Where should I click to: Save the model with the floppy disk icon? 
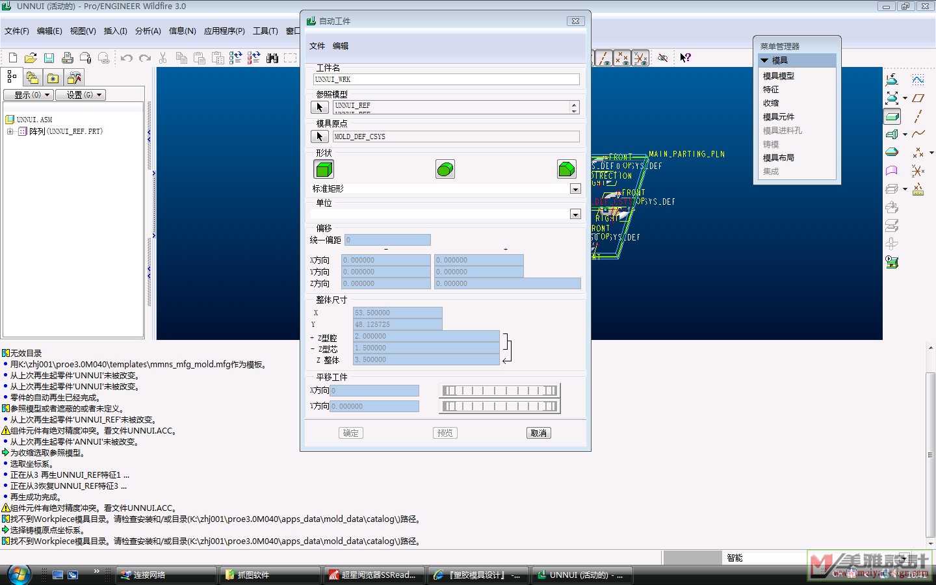49,58
